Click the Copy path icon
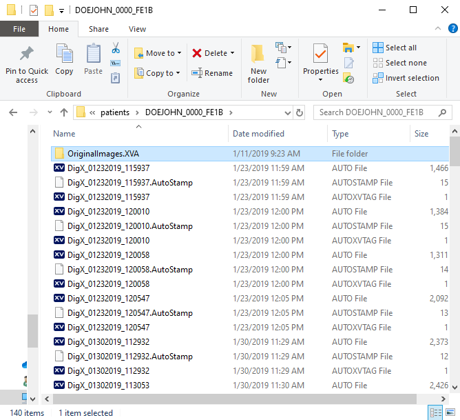The width and height of the screenshot is (460, 420). click(x=115, y=63)
